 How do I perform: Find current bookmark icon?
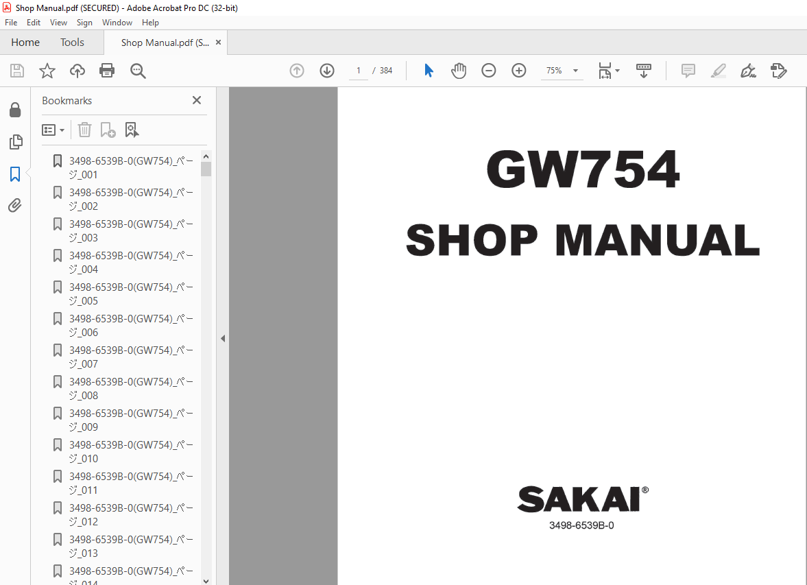pos(132,130)
